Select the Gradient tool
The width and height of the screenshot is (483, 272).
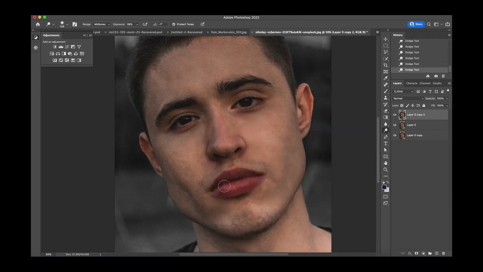coord(385,117)
